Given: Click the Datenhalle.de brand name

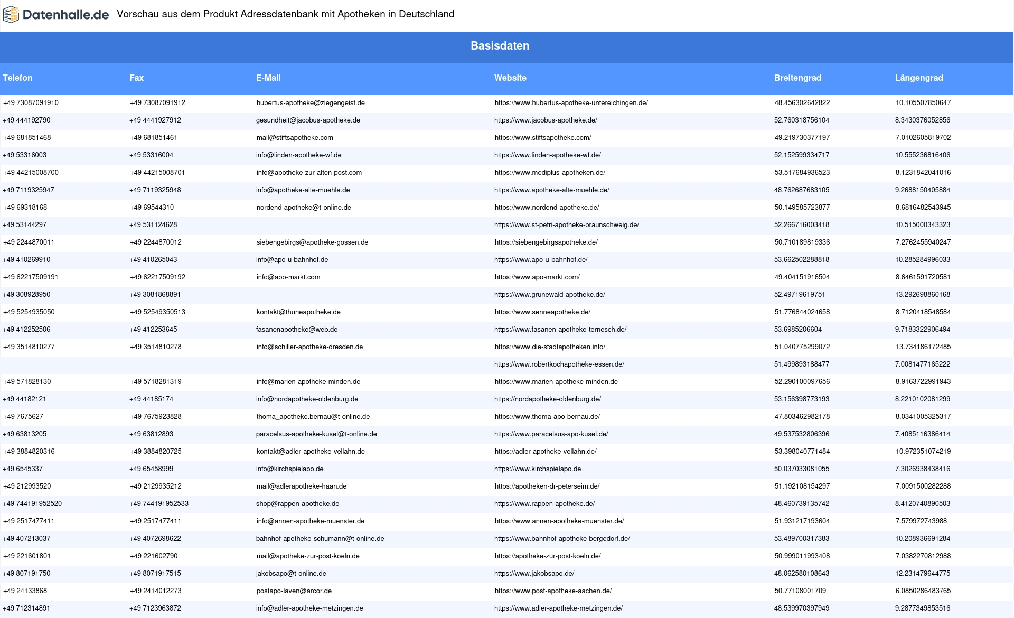Looking at the screenshot, I should (x=66, y=15).
